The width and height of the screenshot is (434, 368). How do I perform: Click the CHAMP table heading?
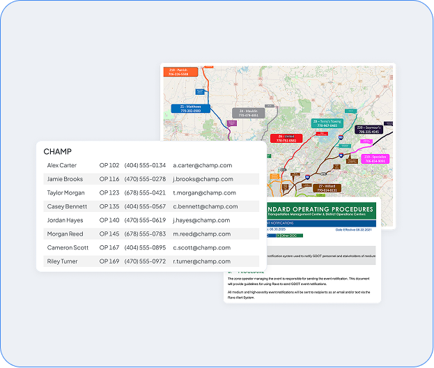pos(58,151)
